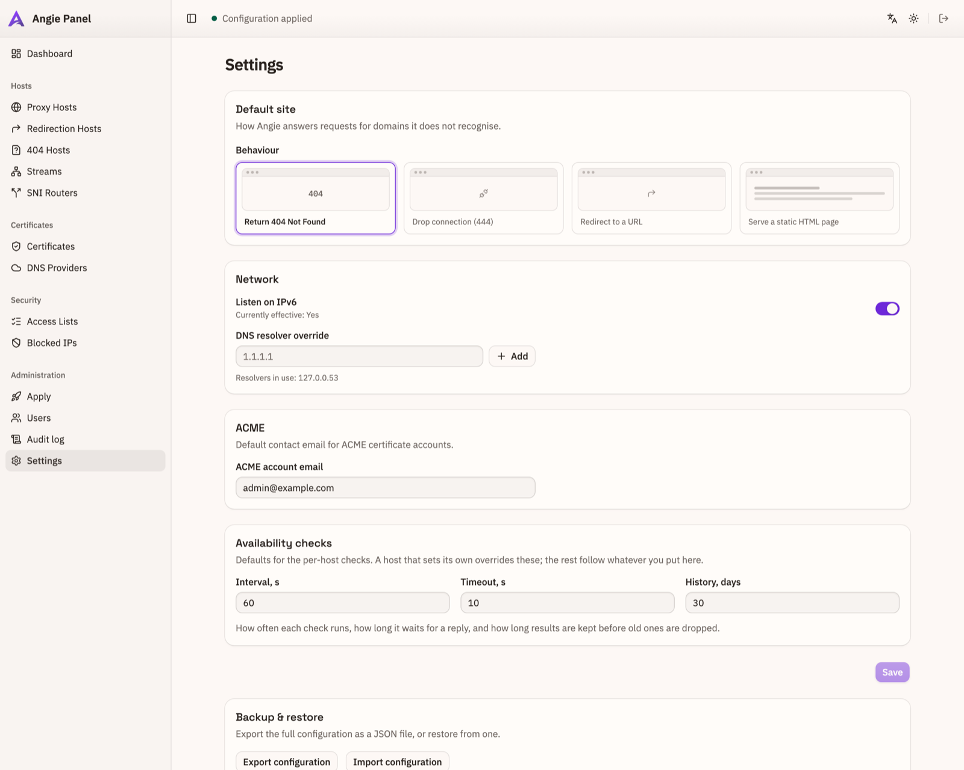The width and height of the screenshot is (964, 770).
Task: Click the Apply rocket icon
Action: point(16,397)
